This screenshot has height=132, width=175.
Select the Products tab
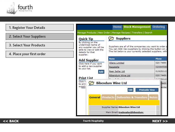pos(108,97)
